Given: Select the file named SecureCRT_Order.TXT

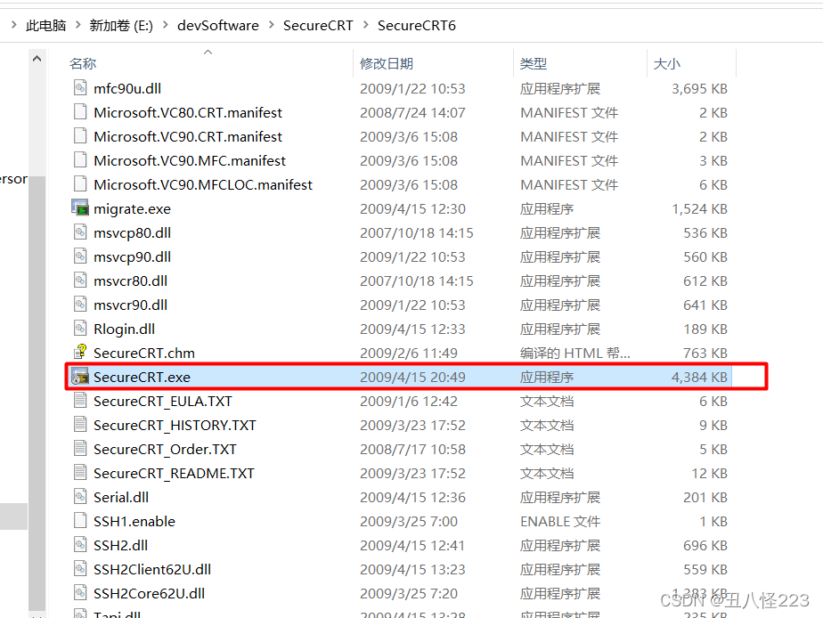Looking at the screenshot, I should pyautogui.click(x=165, y=450).
